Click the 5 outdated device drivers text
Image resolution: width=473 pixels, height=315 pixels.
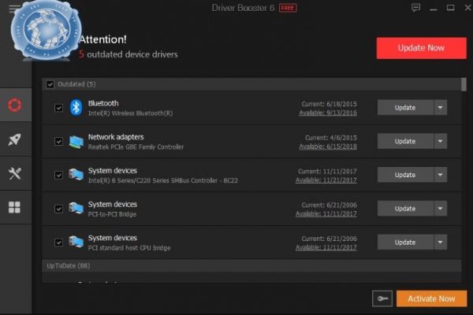tap(128, 54)
